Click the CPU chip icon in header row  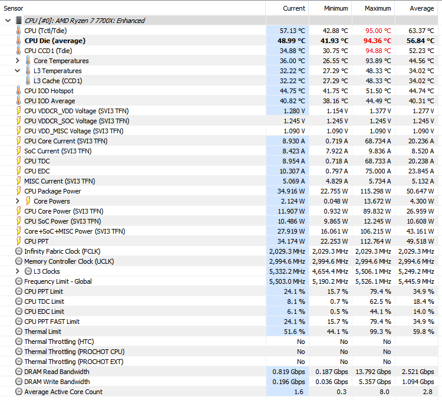click(x=19, y=20)
